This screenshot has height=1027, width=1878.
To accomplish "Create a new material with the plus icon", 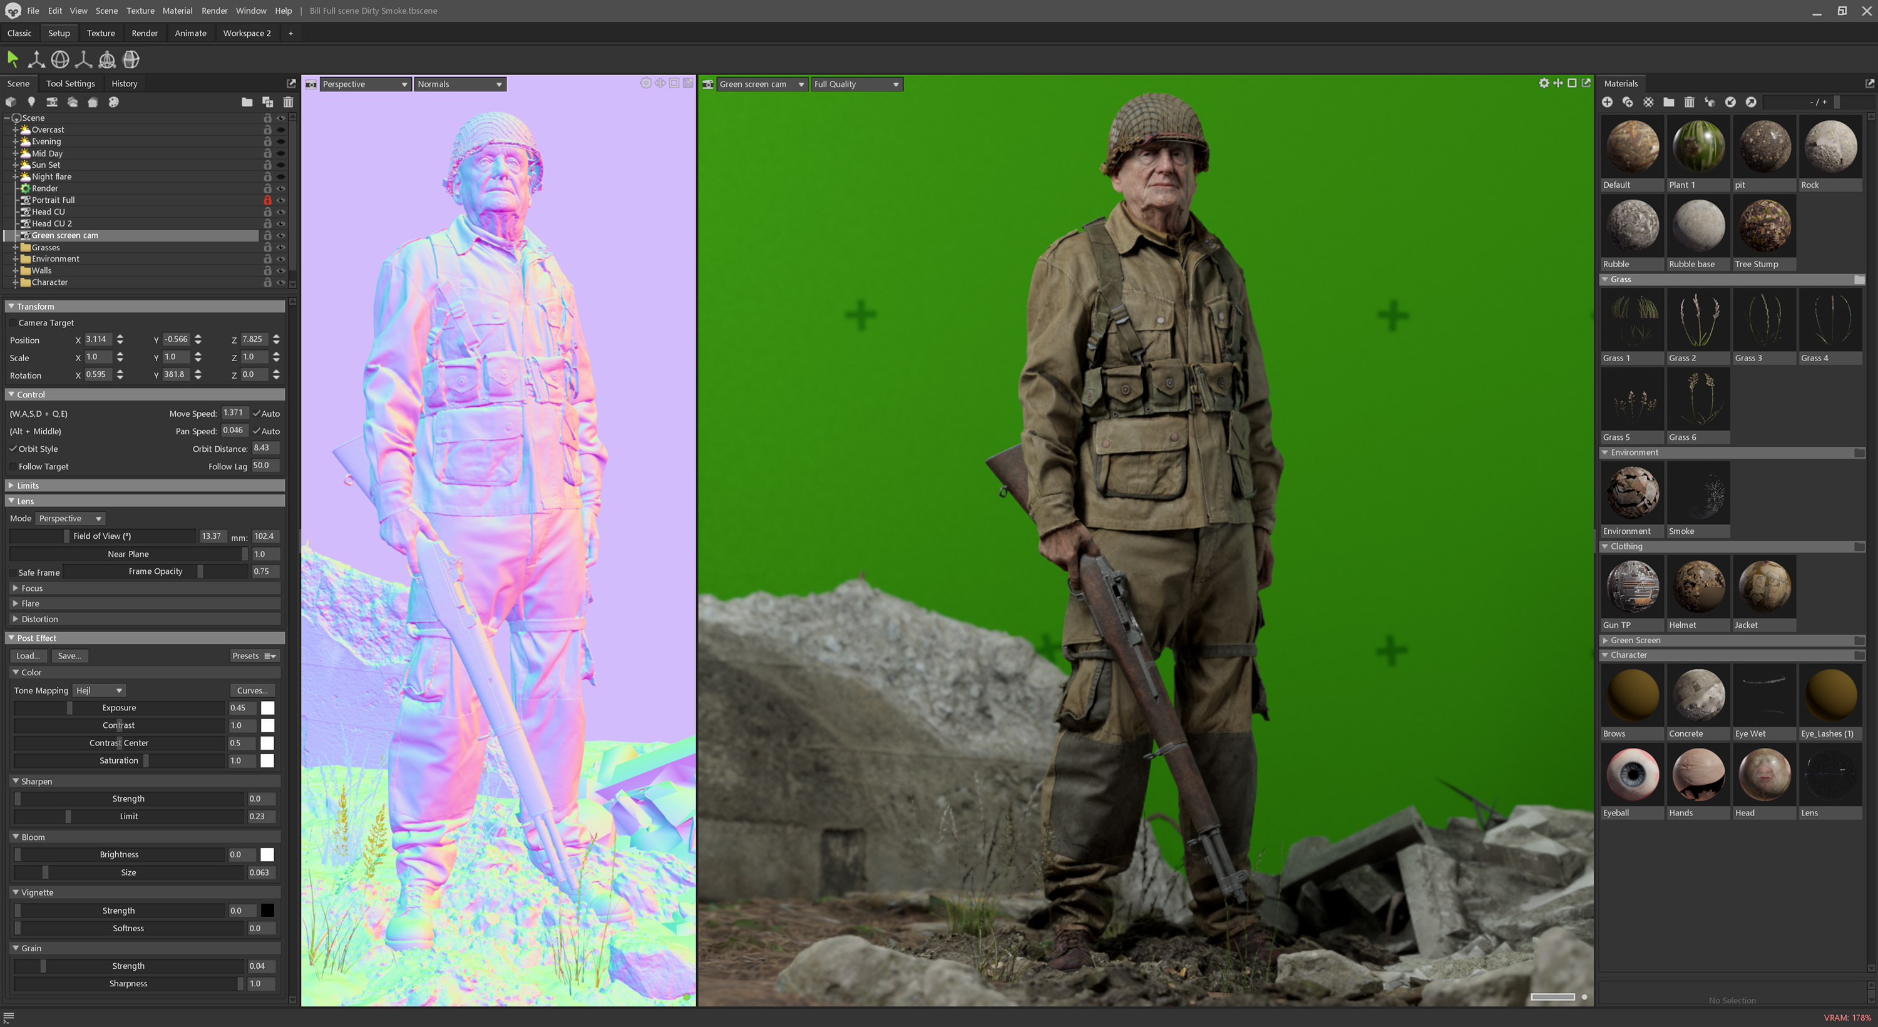I will pos(1608,102).
